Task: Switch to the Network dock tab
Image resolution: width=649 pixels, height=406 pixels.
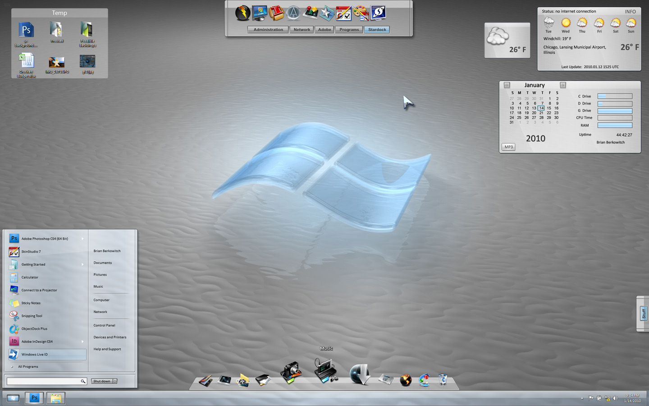Action: pos(302,30)
